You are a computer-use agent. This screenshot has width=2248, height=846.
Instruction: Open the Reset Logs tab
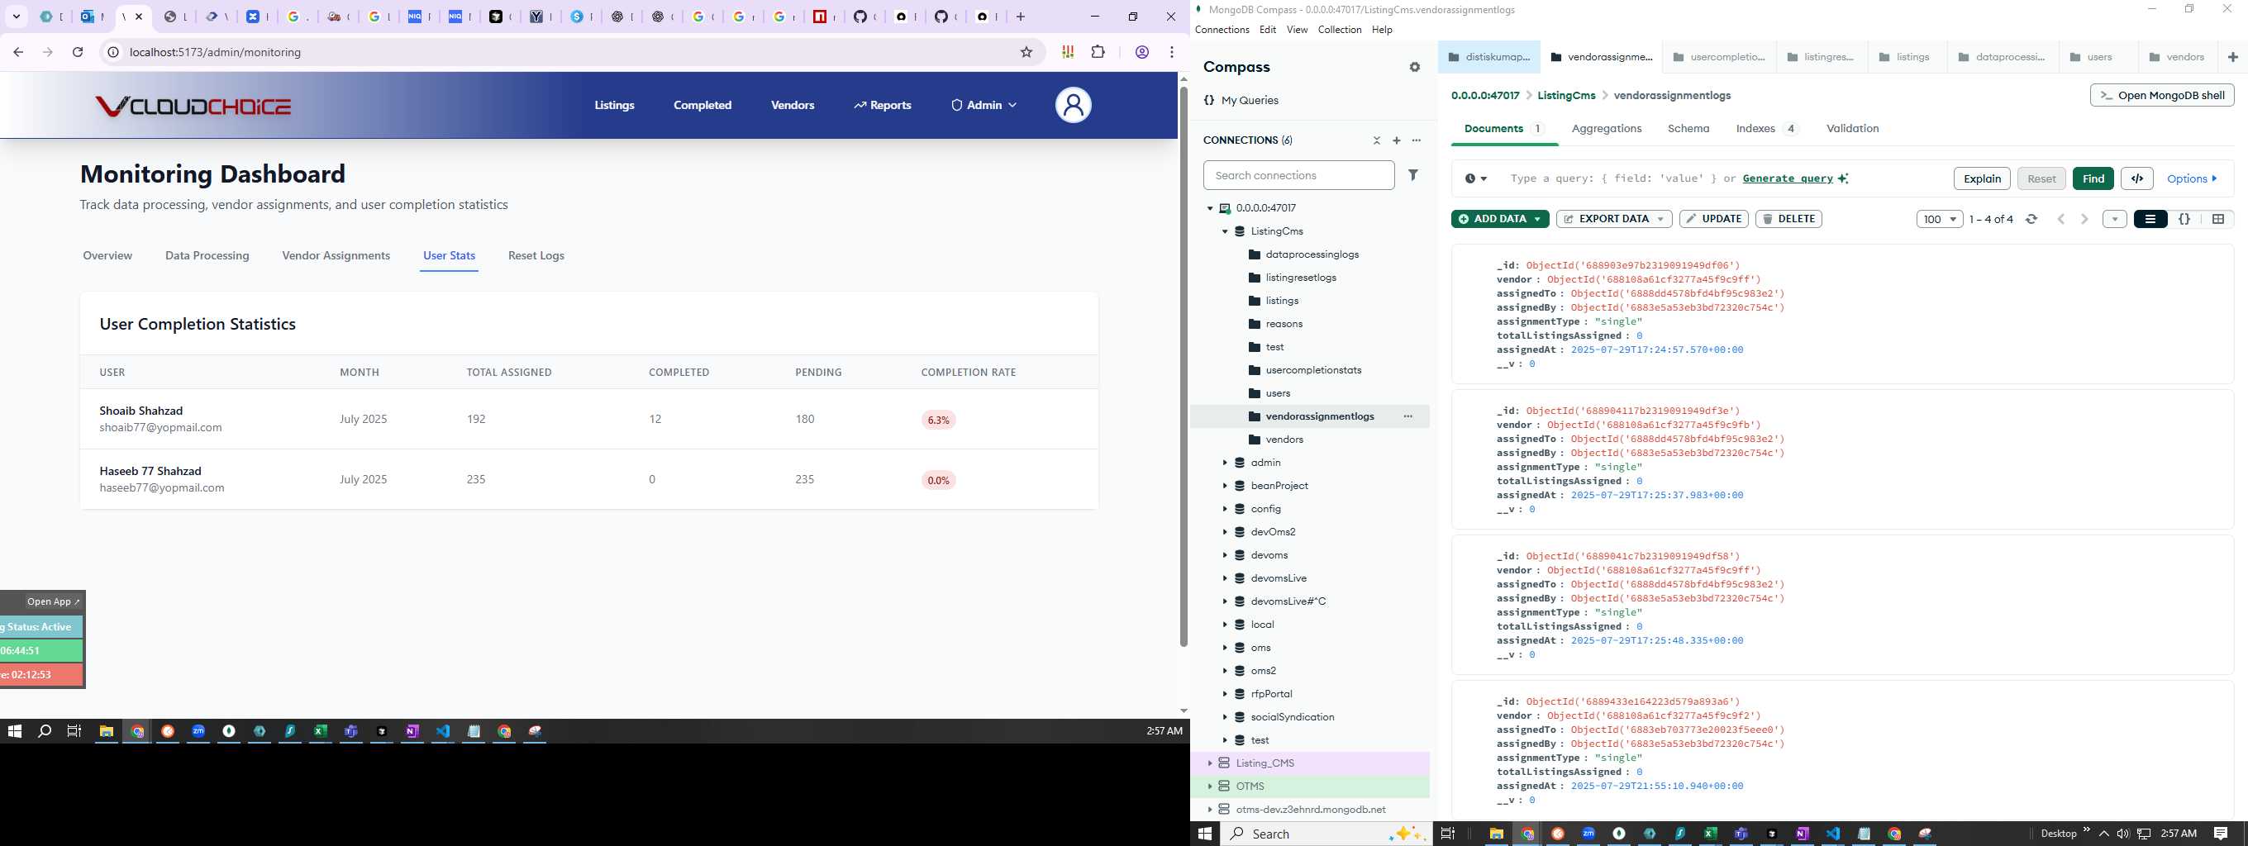click(536, 255)
